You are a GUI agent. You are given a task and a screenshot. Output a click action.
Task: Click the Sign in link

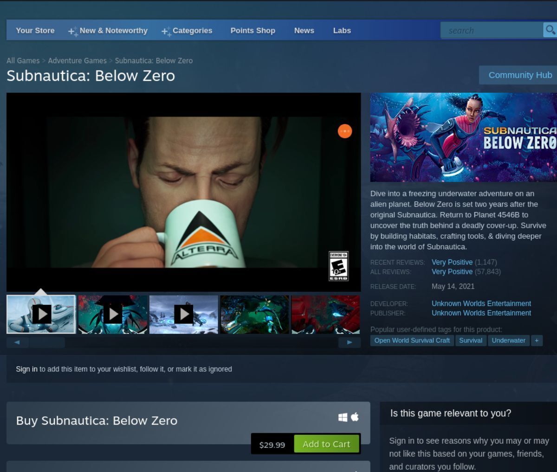point(26,369)
